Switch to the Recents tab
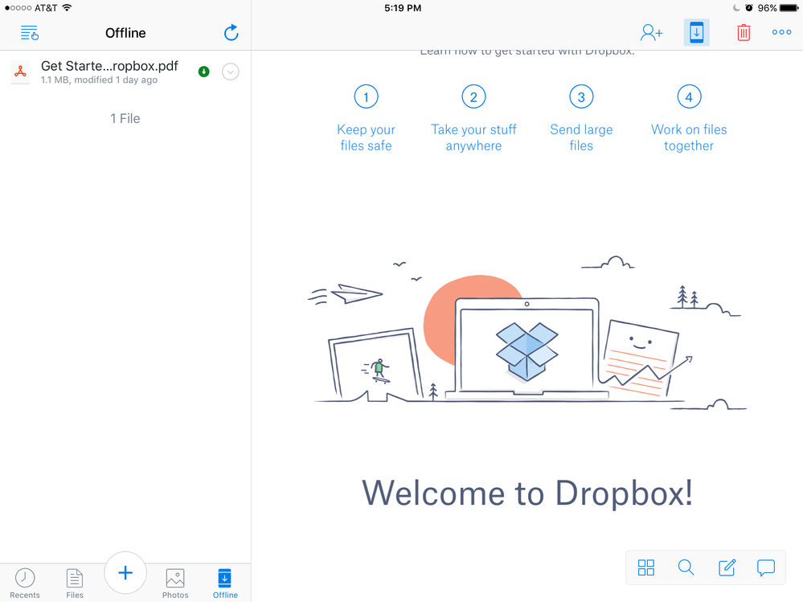803x602 pixels. pos(25,583)
